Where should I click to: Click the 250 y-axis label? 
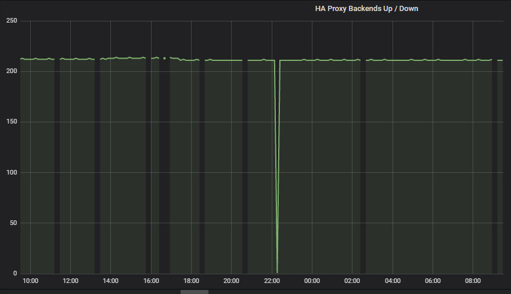coord(12,20)
